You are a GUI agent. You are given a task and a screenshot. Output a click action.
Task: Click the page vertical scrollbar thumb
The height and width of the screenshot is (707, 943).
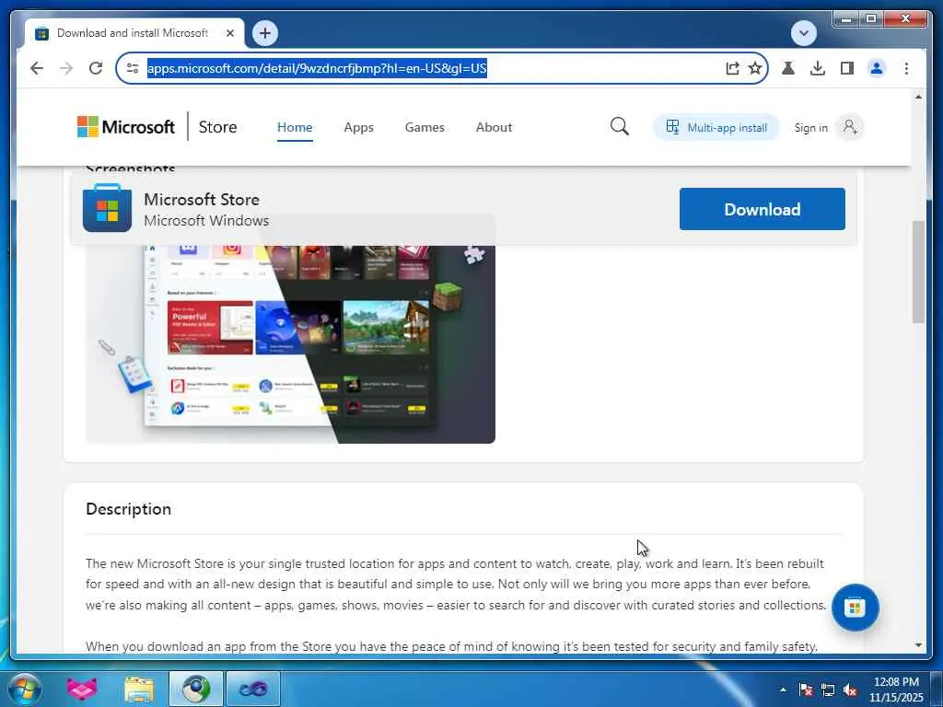(x=918, y=272)
